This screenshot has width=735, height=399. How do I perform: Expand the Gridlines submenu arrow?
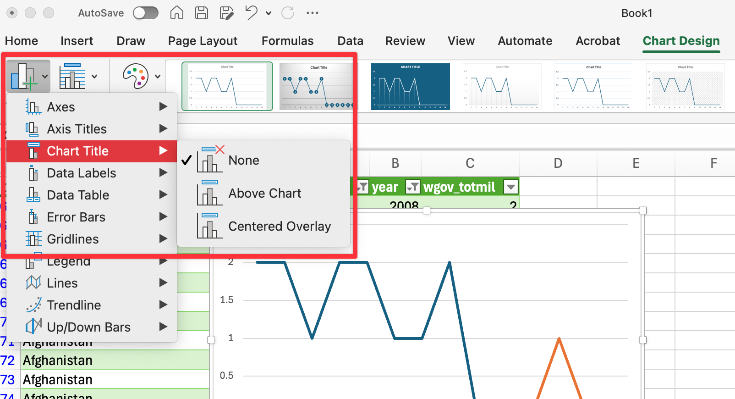pos(163,239)
